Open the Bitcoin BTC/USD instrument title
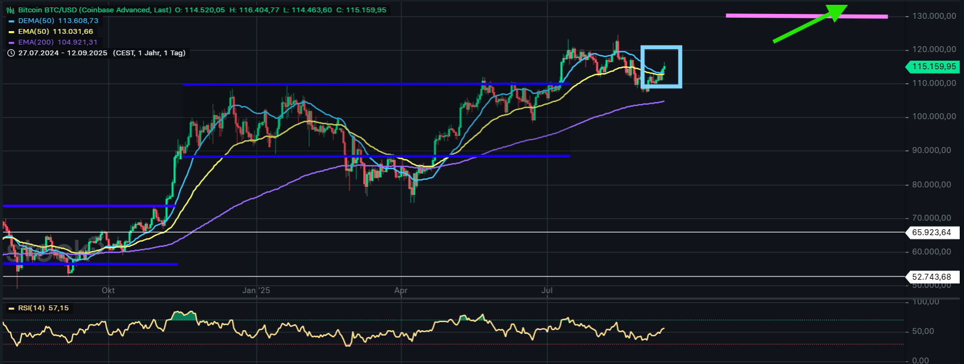 95,10
